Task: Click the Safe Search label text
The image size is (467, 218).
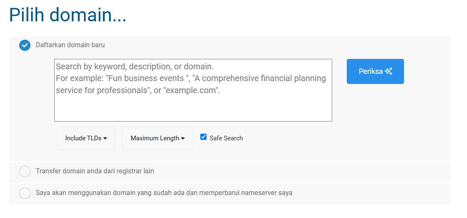Action: coord(226,138)
